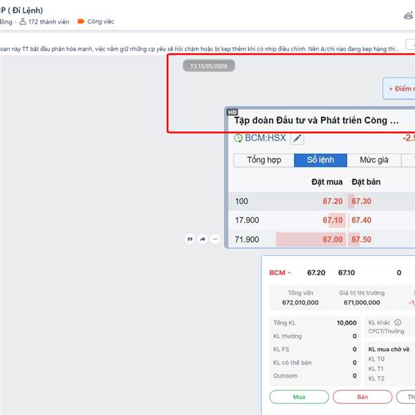Click the T3 13/01/2026 date badge
415x415 pixels.
[x=209, y=66]
